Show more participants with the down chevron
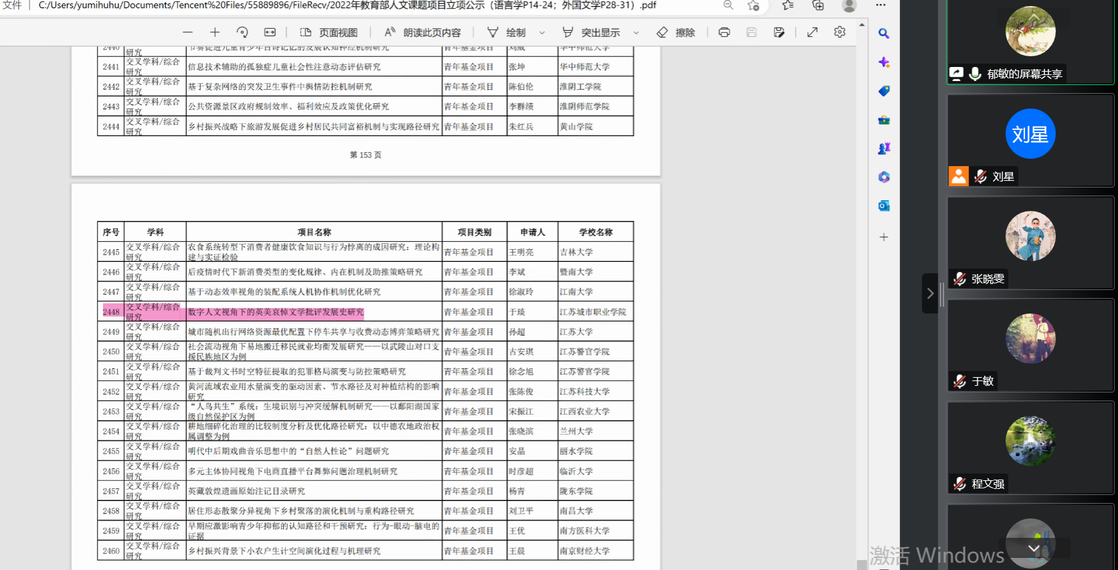Image resolution: width=1118 pixels, height=570 pixels. (x=1034, y=549)
